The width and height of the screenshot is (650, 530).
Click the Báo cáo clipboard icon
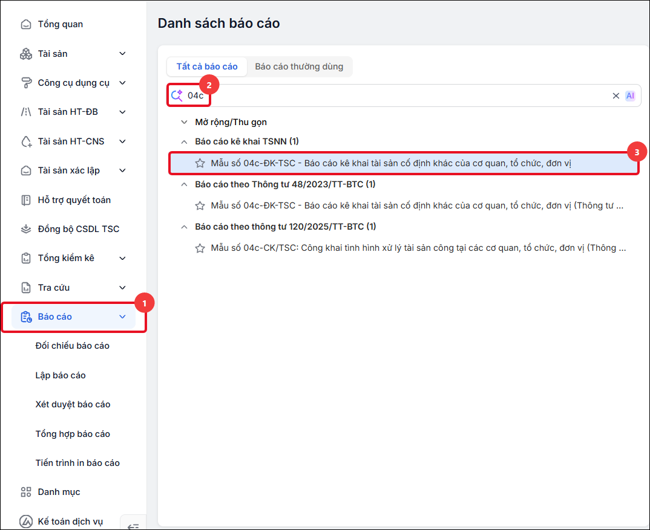tap(26, 317)
